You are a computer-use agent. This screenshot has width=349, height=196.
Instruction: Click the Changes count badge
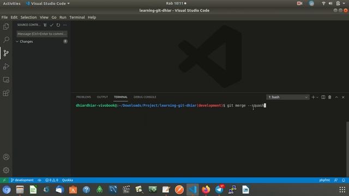(x=65, y=41)
